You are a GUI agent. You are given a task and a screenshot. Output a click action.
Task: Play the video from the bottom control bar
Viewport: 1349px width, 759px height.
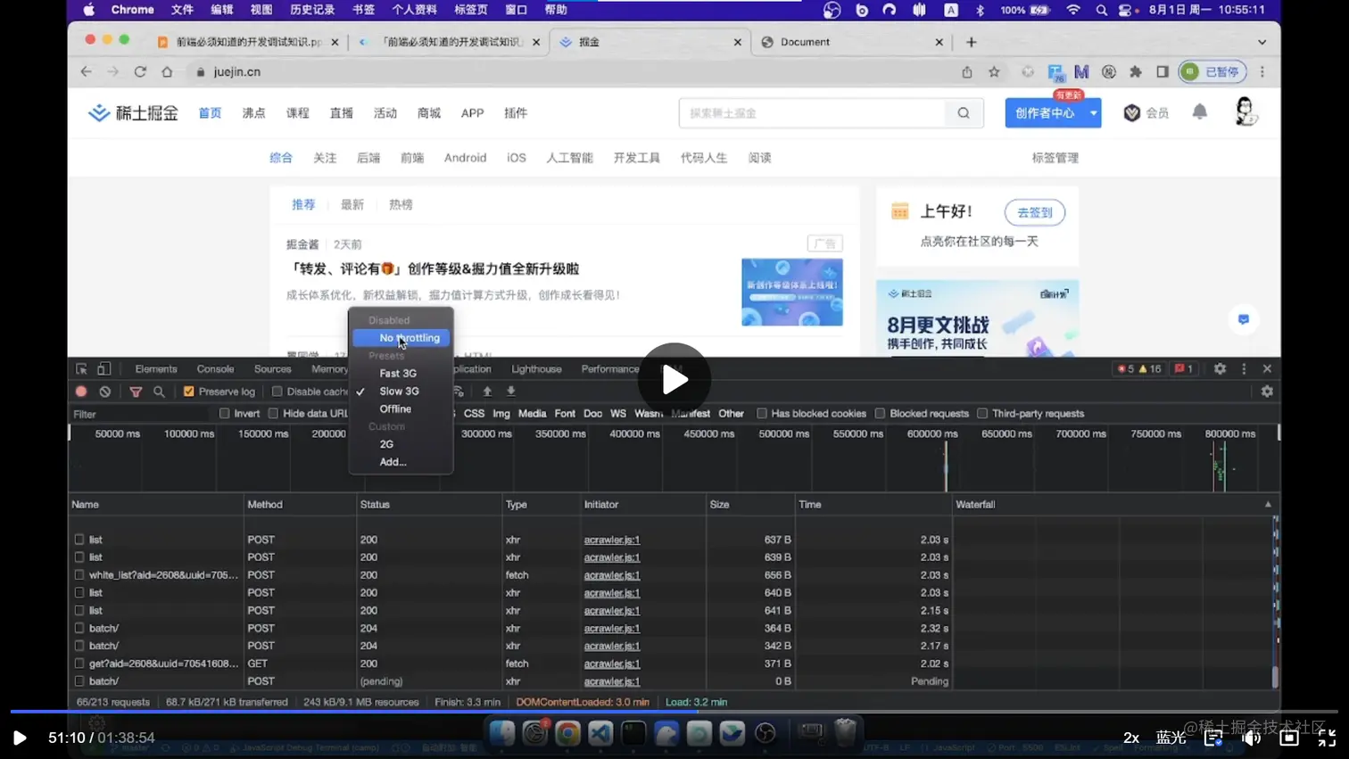(x=20, y=738)
